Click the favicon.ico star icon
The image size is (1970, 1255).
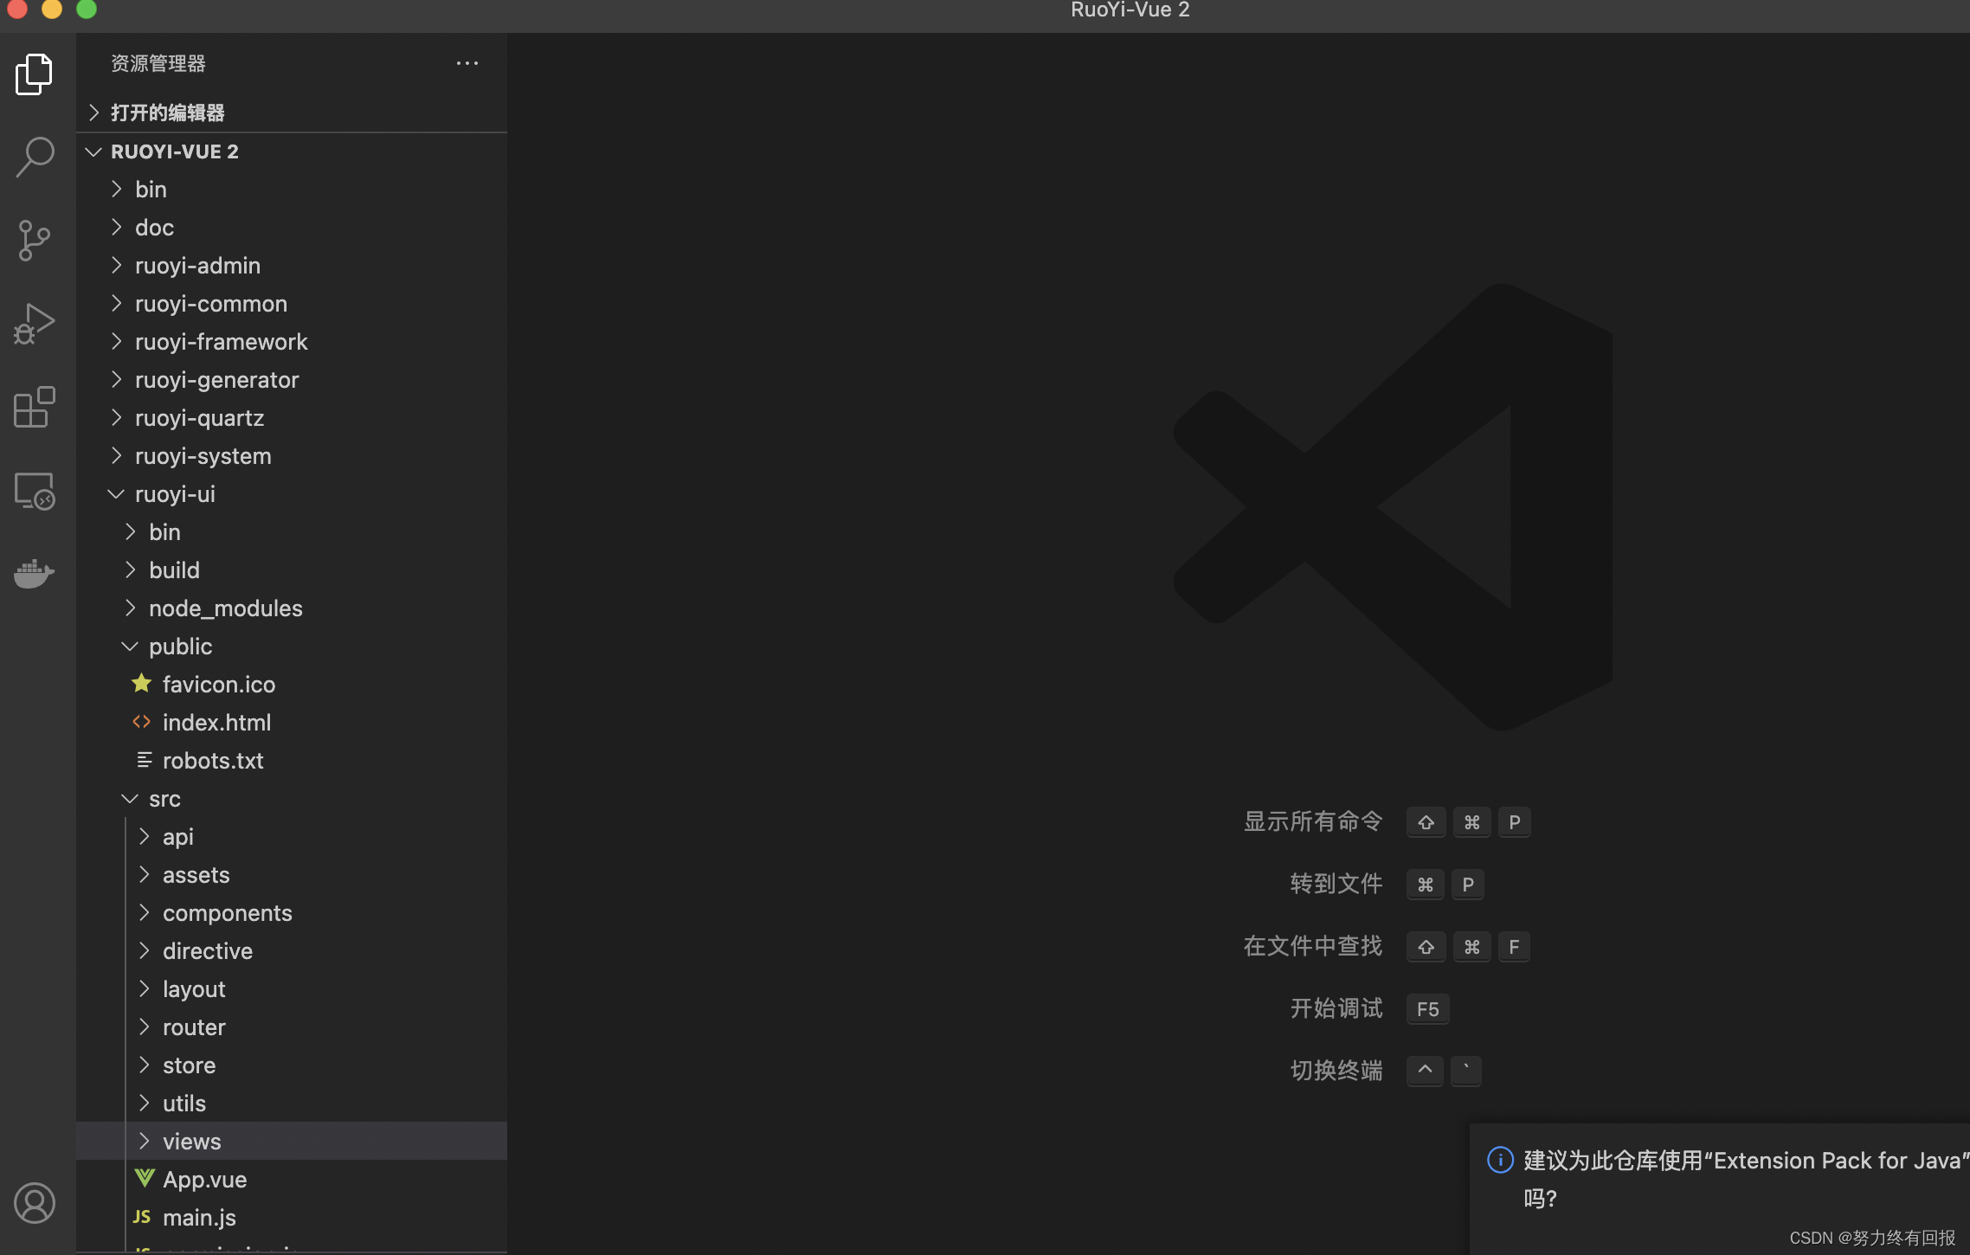[142, 684]
